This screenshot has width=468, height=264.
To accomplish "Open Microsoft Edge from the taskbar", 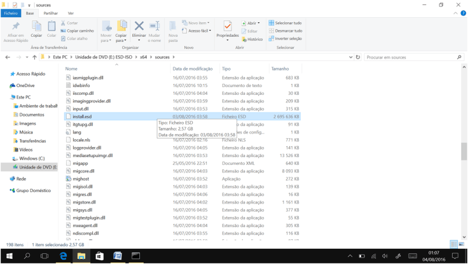I will click(63, 256).
